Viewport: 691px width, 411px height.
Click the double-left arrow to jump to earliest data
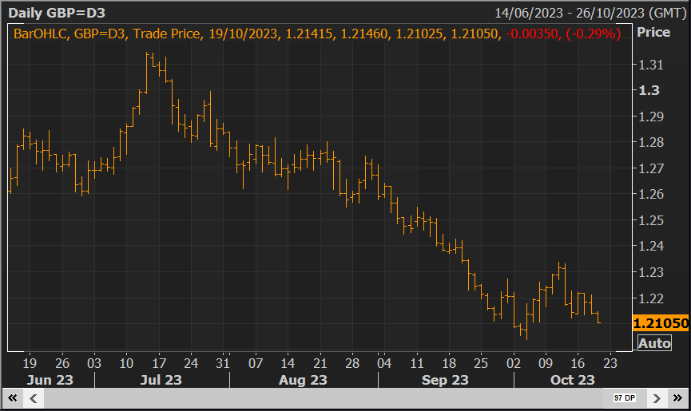(14, 397)
